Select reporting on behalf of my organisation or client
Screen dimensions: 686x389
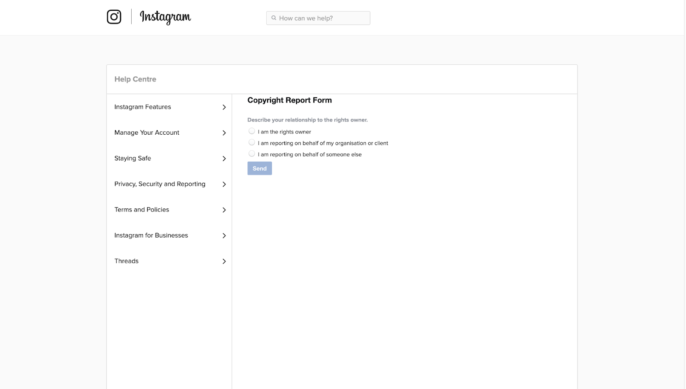pyautogui.click(x=252, y=142)
